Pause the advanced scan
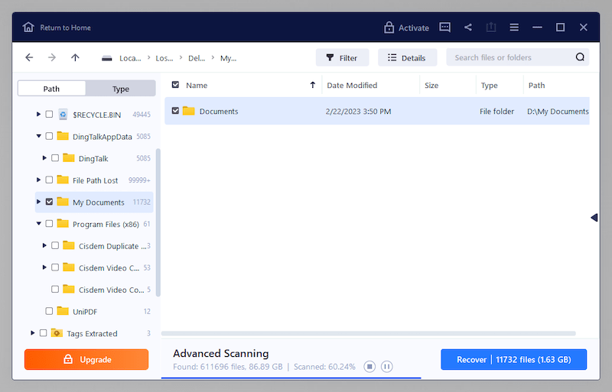Screen dimensions: 612x392 click(387, 367)
